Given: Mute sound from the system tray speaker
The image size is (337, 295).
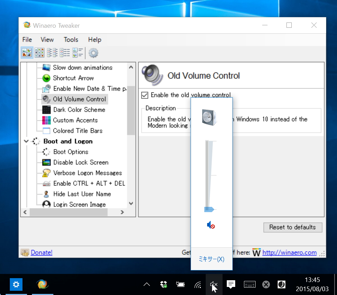Looking at the screenshot, I should click(214, 284).
